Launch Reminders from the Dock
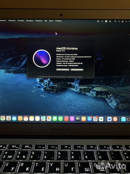 click(37, 119)
